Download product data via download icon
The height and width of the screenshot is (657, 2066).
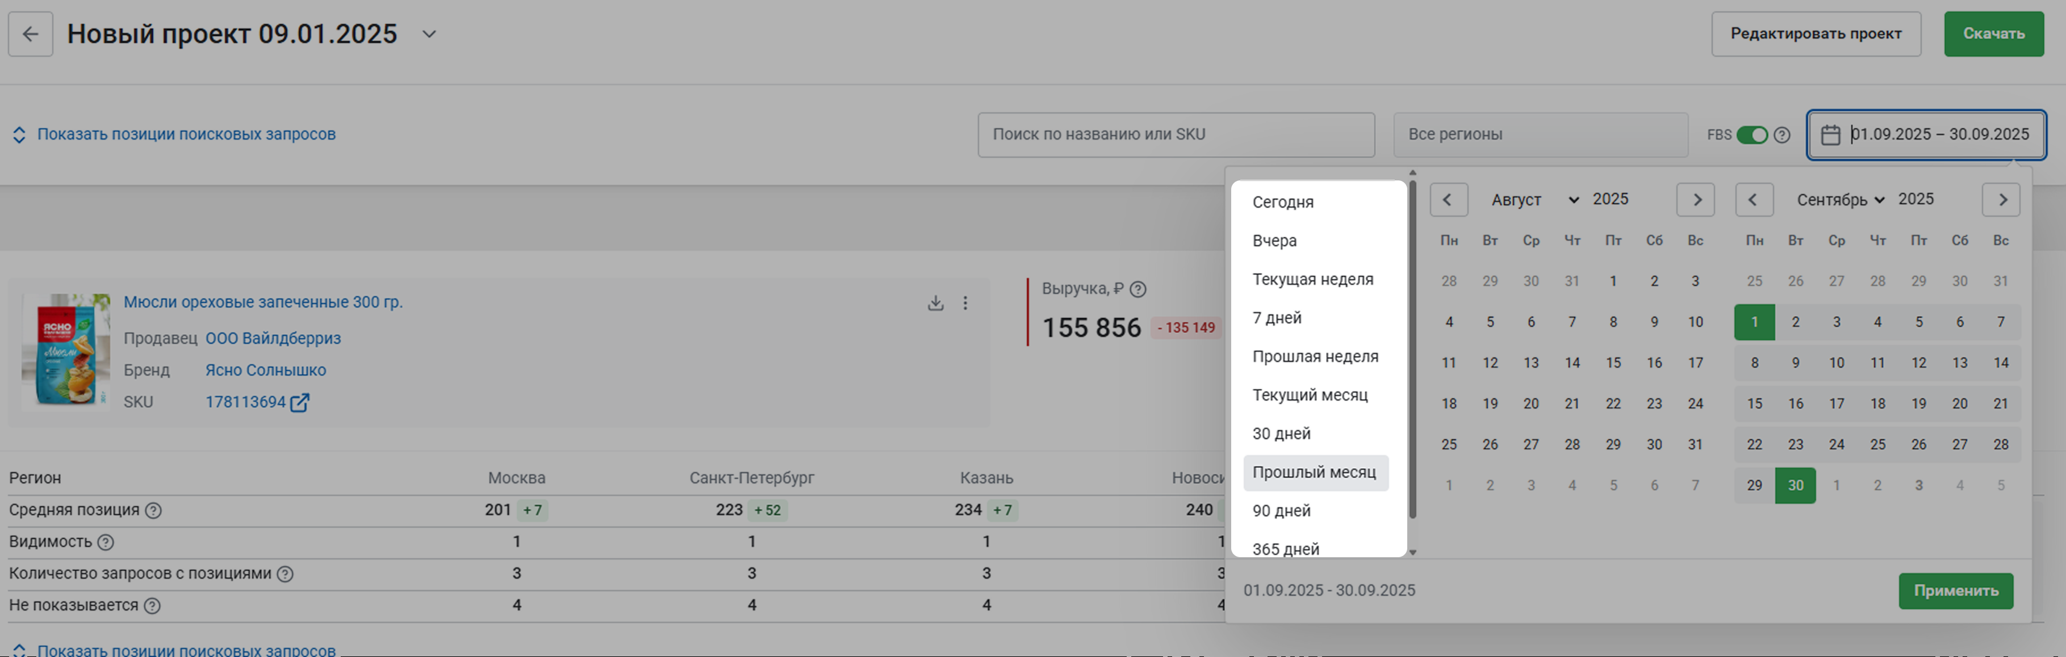click(x=935, y=303)
